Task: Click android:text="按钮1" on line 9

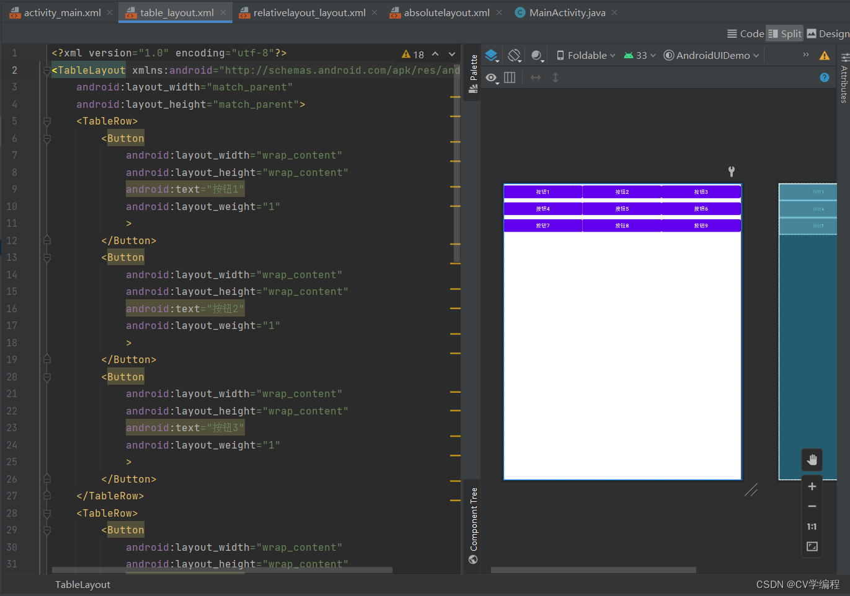Action: pos(185,190)
